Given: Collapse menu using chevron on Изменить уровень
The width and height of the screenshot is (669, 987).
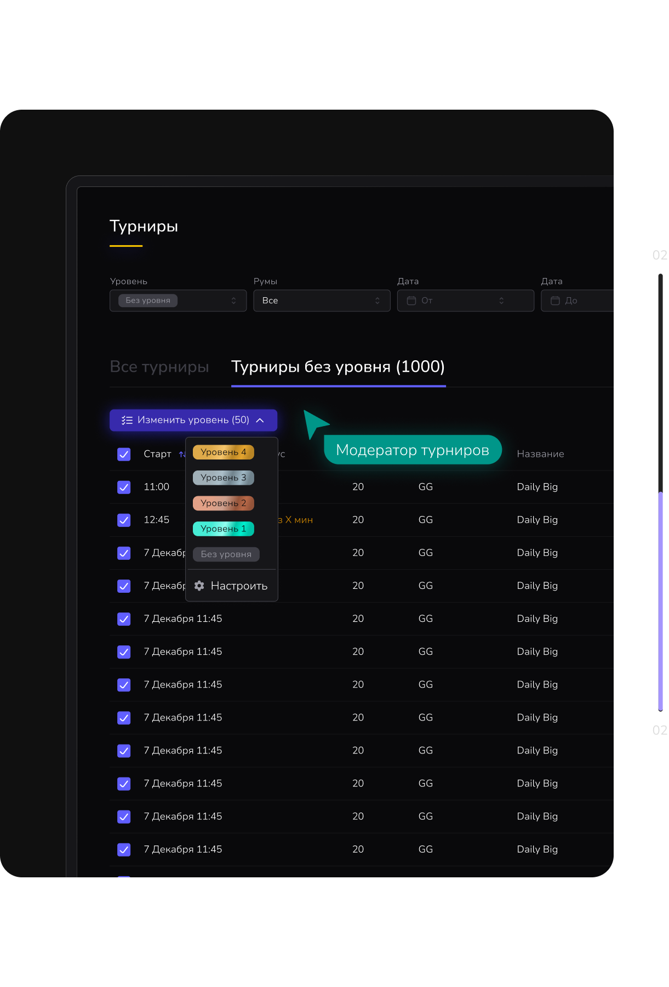Looking at the screenshot, I should click(x=260, y=420).
